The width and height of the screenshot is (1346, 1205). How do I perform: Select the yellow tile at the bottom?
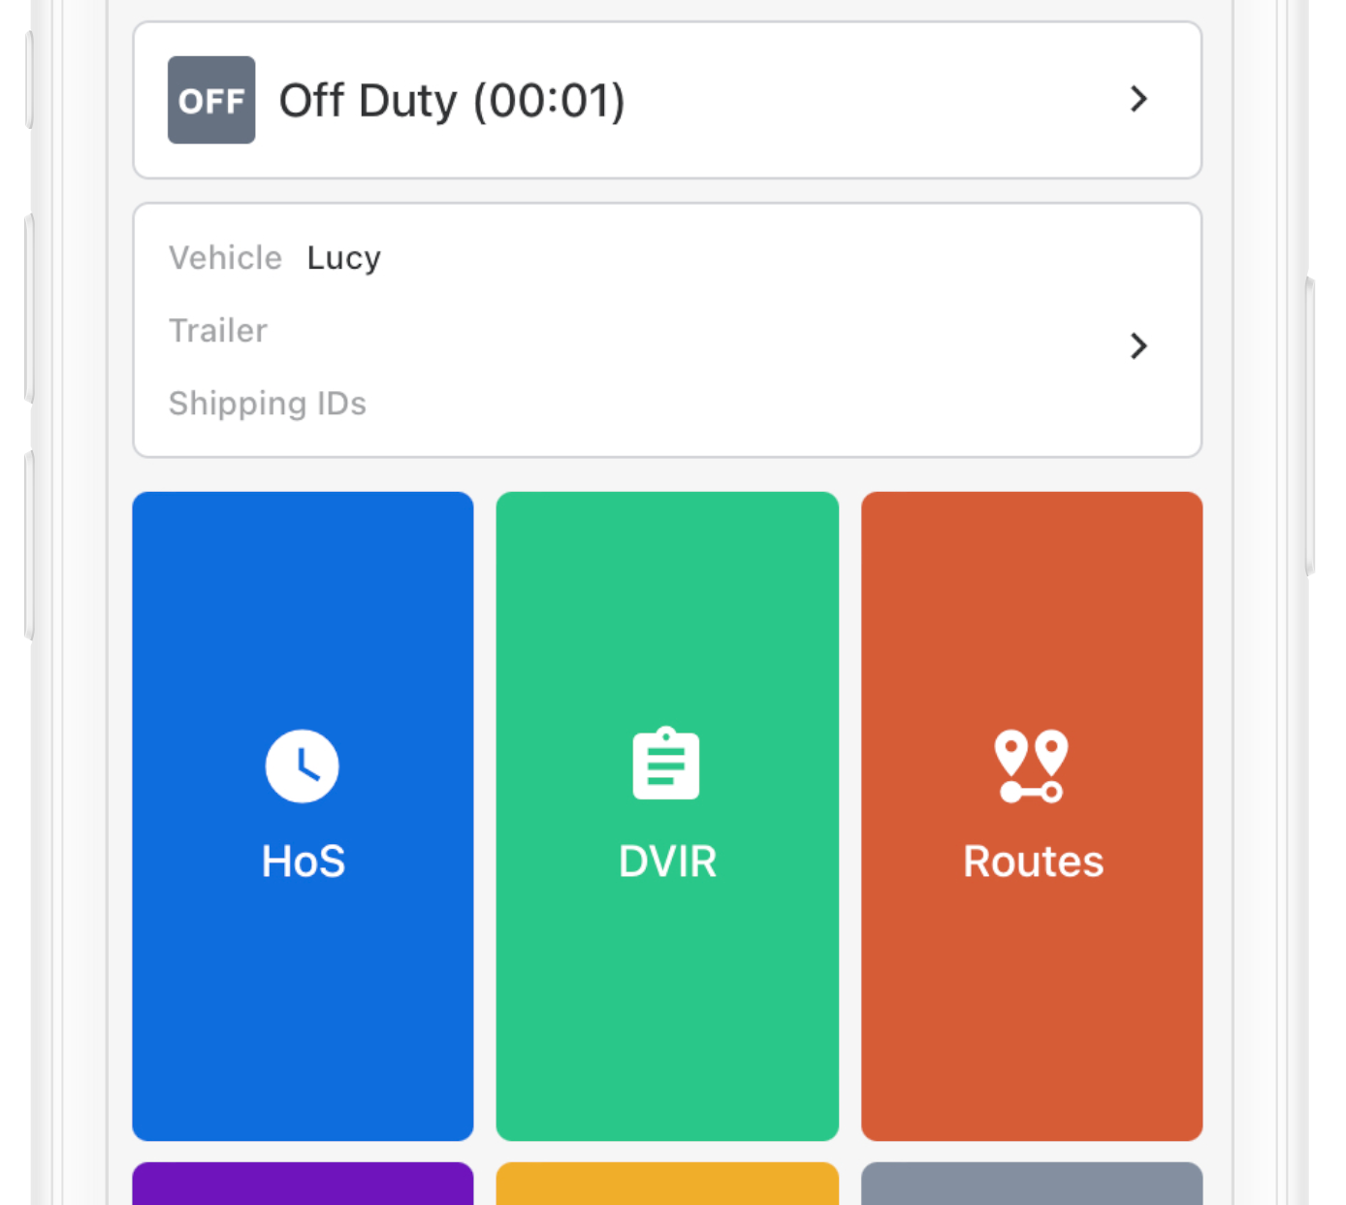pyautogui.click(x=667, y=1184)
